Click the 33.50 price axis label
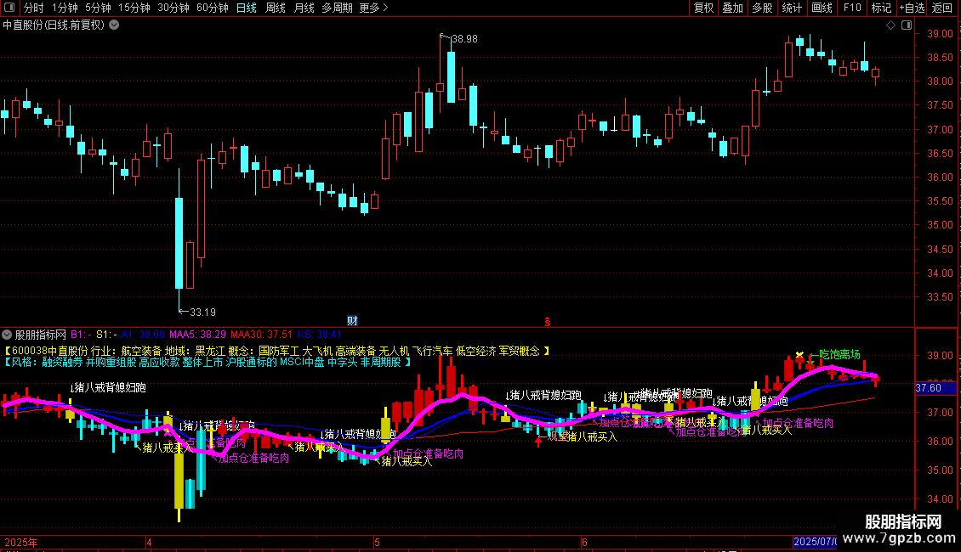Screen dimensions: 961x552 (x=940, y=297)
